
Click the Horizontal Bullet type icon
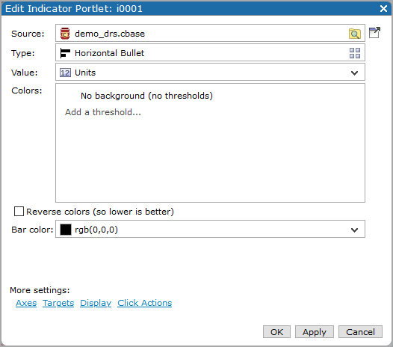[x=65, y=53]
